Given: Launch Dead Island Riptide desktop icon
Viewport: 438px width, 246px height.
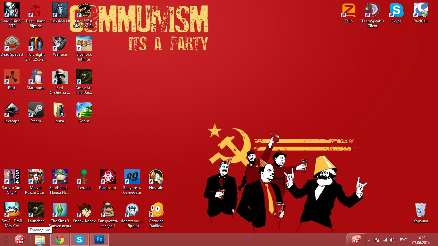Looking at the screenshot, I should (x=36, y=10).
